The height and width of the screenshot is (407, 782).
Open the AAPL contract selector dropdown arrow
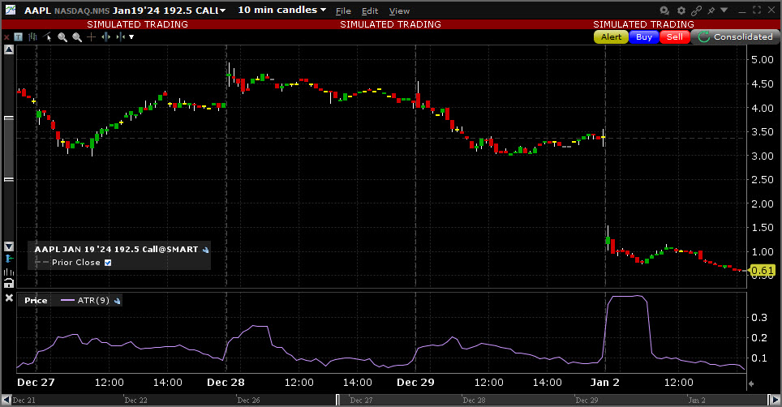click(222, 11)
